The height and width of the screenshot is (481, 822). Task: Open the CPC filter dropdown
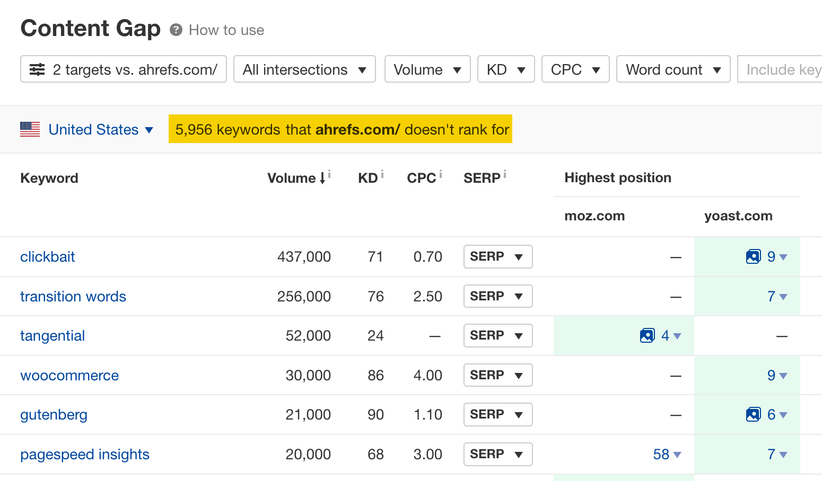(575, 69)
